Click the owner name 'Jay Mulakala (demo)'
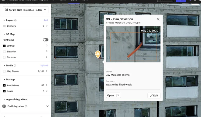201x117 pixels. 118,75
